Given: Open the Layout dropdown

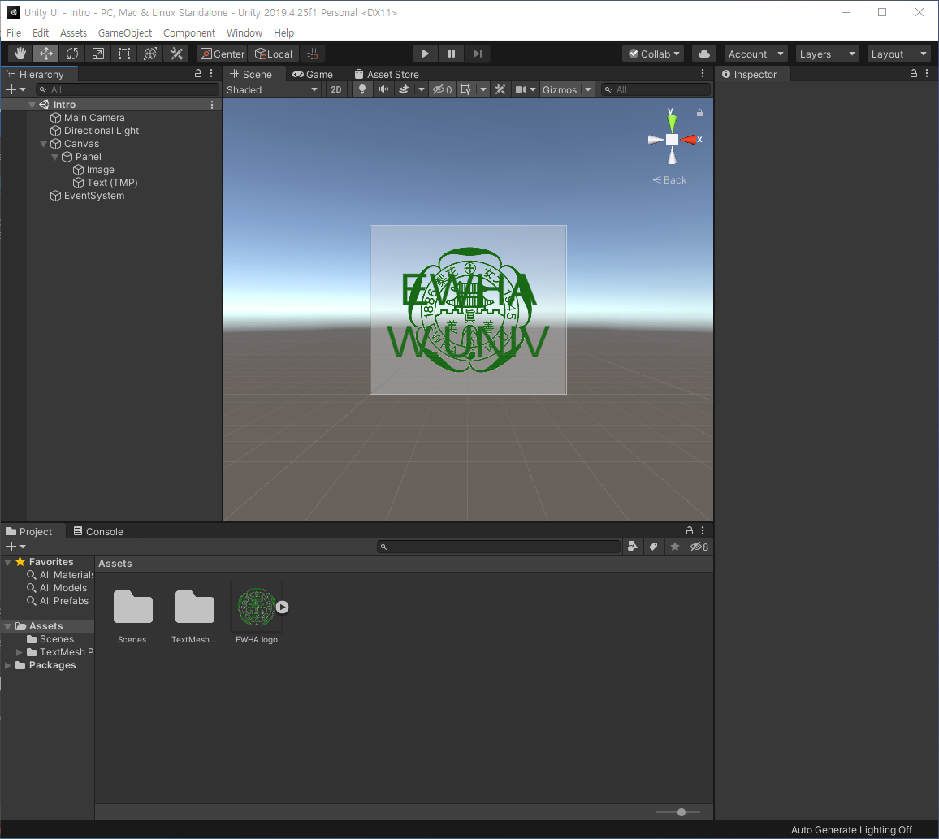Looking at the screenshot, I should point(899,54).
